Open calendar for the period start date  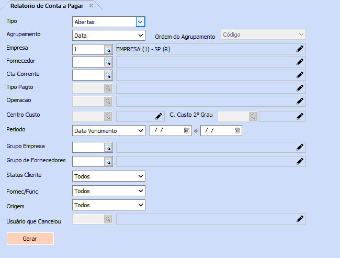click(187, 131)
